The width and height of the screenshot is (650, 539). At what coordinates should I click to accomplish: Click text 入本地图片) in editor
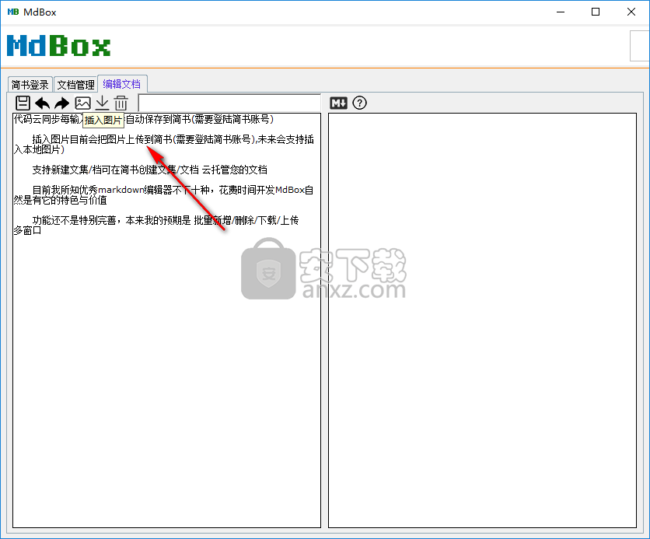[x=39, y=149]
